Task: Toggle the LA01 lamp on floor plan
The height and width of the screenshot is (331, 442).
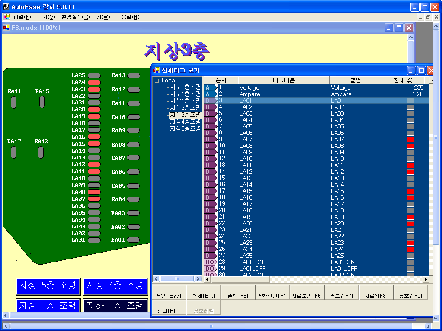Action: point(94,240)
